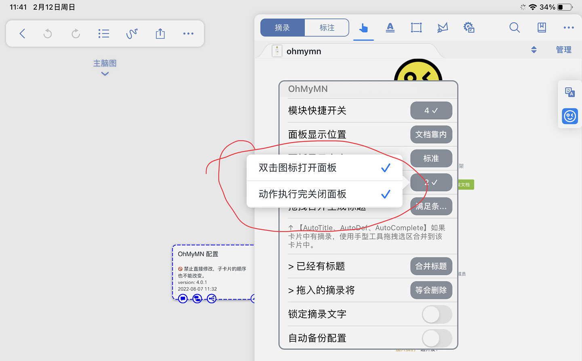The image size is (582, 361).
Task: Redo the last mindmap action
Action: pos(76,33)
